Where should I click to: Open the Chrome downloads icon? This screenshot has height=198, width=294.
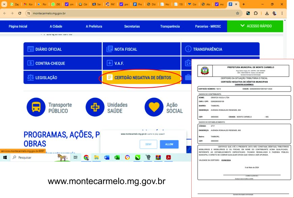267,13
